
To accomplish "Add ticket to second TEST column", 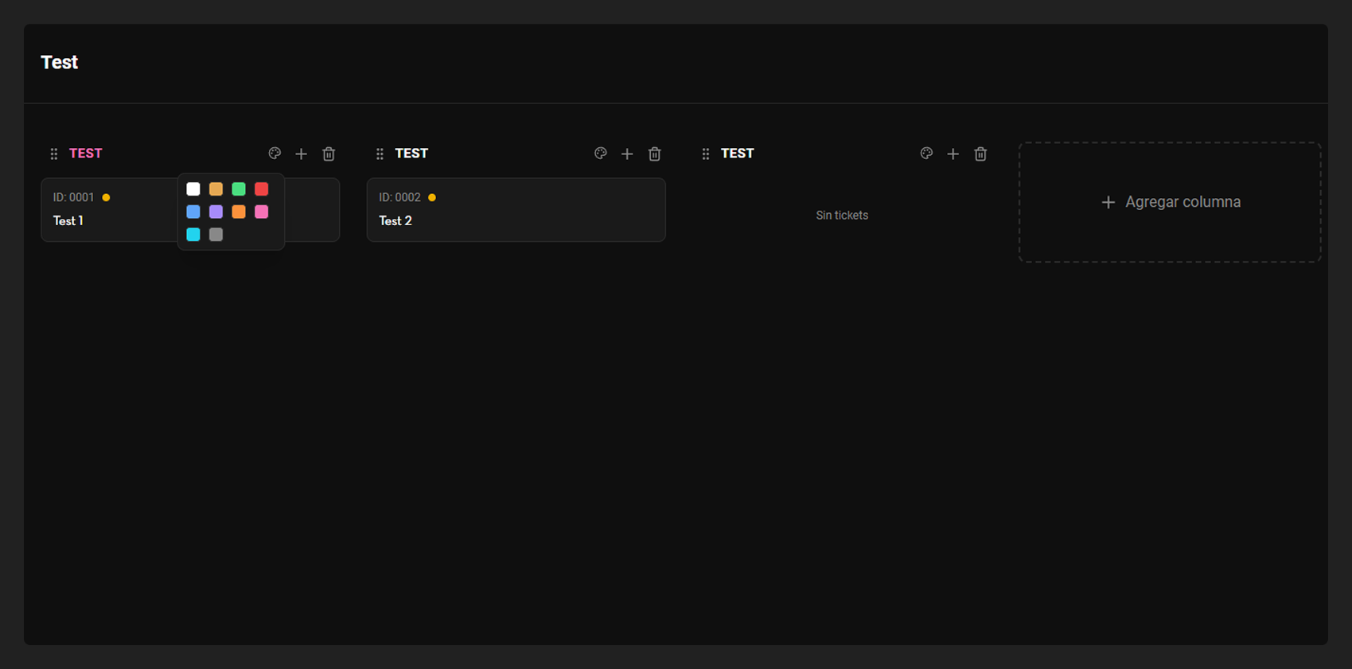I will tap(627, 154).
